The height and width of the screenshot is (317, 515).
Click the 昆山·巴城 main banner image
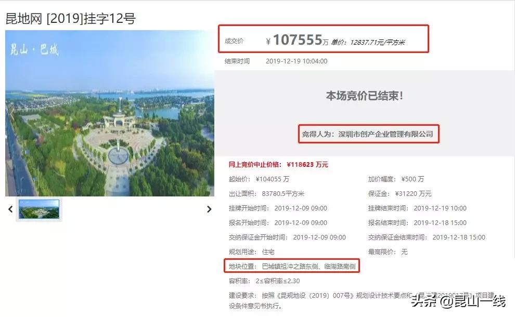click(x=110, y=114)
